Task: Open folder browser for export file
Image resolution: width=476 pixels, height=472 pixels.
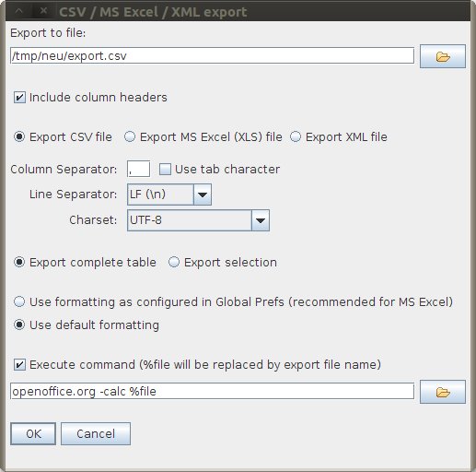Action: (442, 56)
